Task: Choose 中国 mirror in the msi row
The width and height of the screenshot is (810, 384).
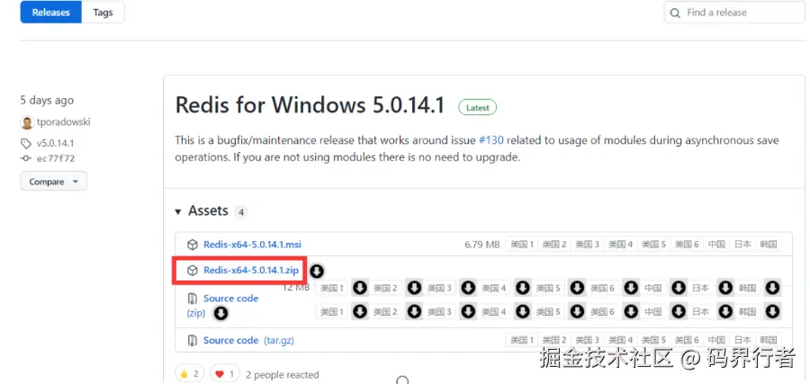Action: click(716, 244)
